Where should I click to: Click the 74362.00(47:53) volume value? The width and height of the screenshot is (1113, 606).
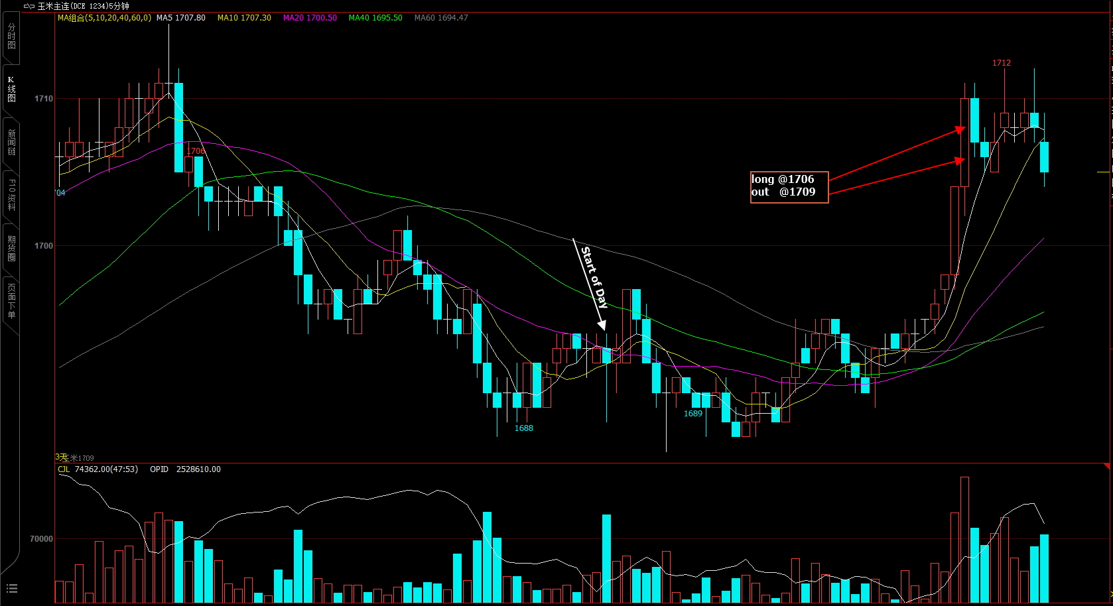[106, 469]
